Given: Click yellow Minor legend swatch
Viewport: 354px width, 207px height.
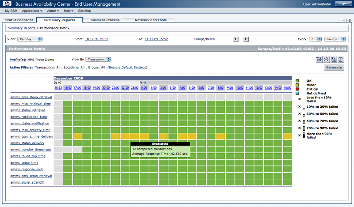Looking at the screenshot, I should pos(297,85).
